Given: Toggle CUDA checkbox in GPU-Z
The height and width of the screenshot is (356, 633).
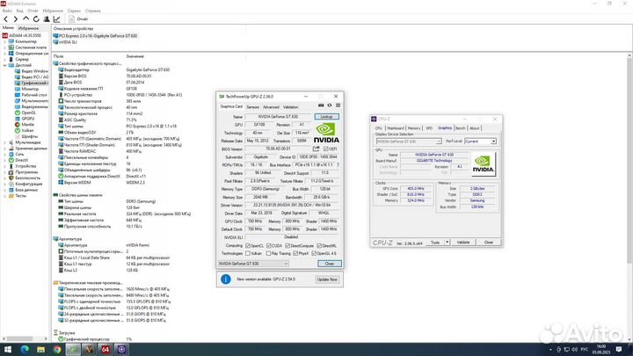Looking at the screenshot, I should coord(269,245).
